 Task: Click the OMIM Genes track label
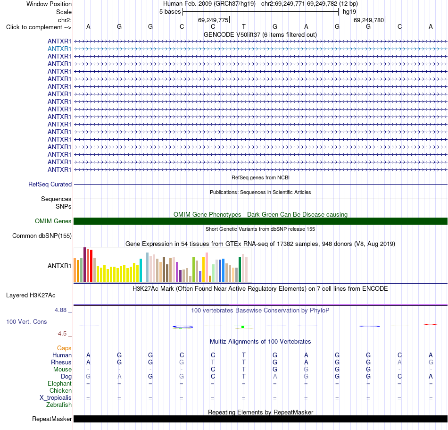point(53,221)
